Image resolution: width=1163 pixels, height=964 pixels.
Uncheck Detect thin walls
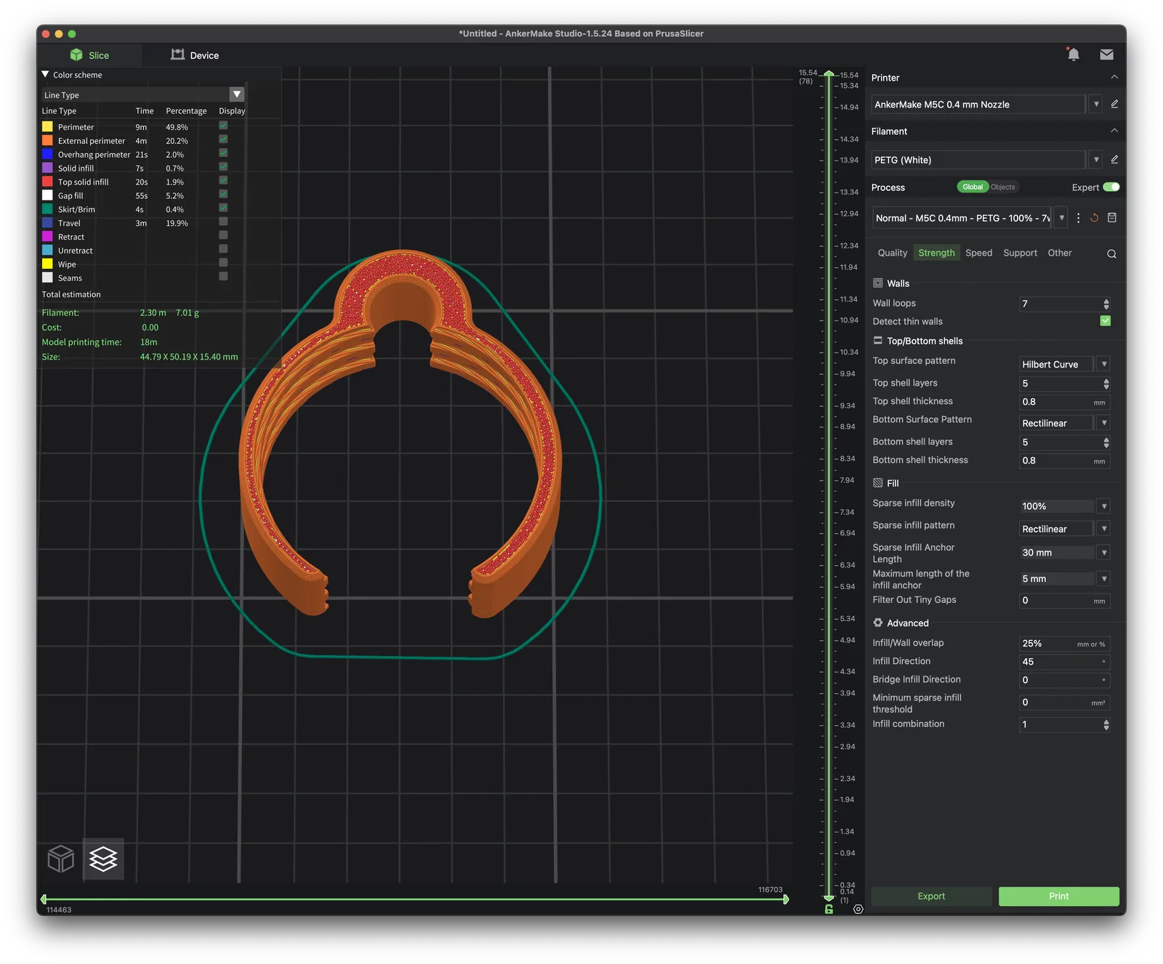tap(1105, 321)
